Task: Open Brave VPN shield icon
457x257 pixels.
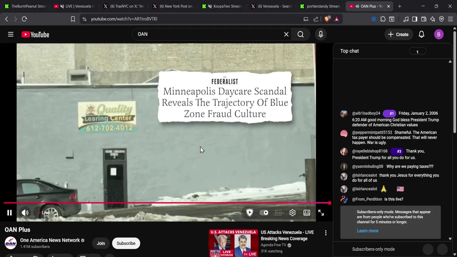Action: (x=442, y=19)
